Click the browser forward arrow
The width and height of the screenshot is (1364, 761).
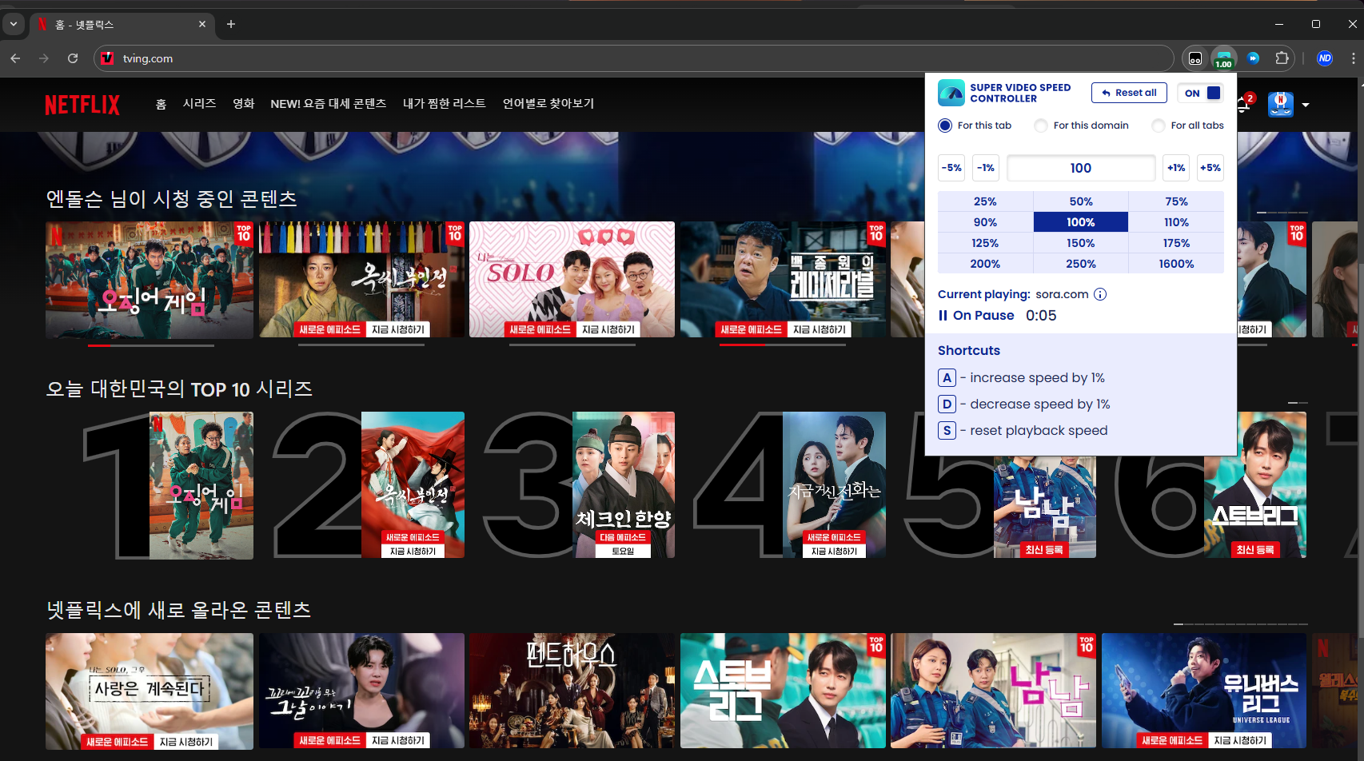(44, 58)
